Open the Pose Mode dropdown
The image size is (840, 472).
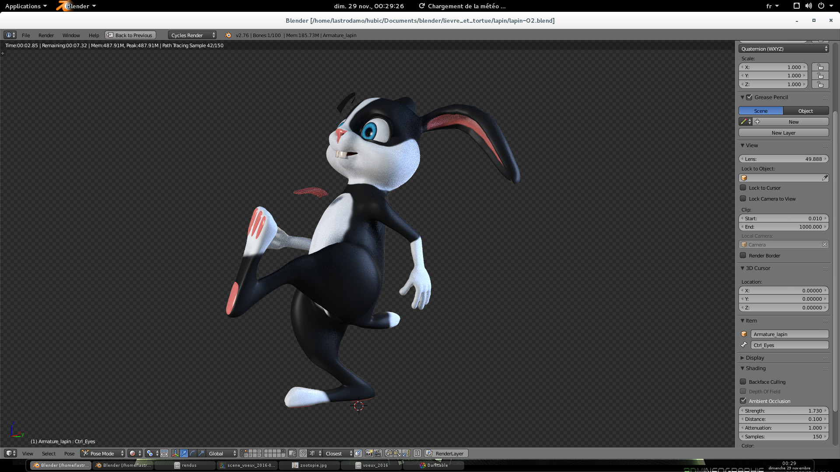click(x=103, y=453)
